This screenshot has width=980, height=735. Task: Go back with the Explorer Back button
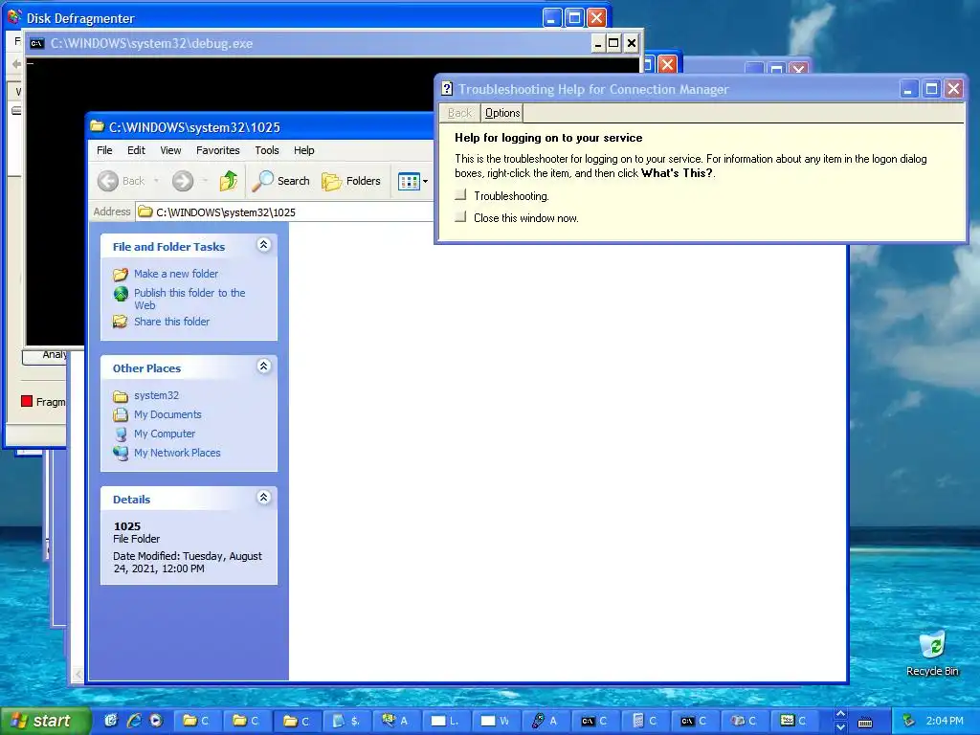click(122, 181)
